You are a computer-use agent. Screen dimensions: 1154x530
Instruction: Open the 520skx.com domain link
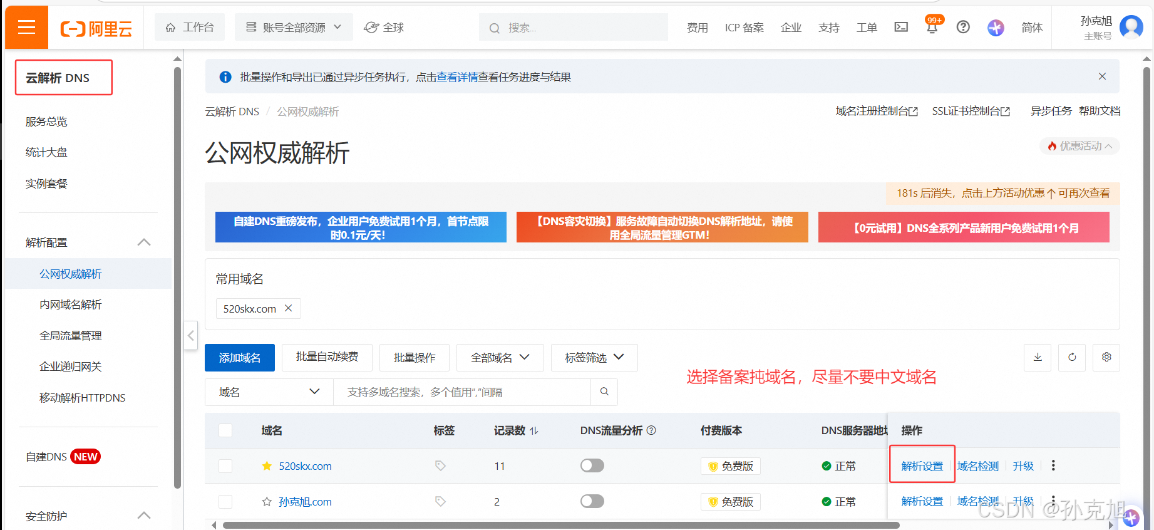(305, 465)
